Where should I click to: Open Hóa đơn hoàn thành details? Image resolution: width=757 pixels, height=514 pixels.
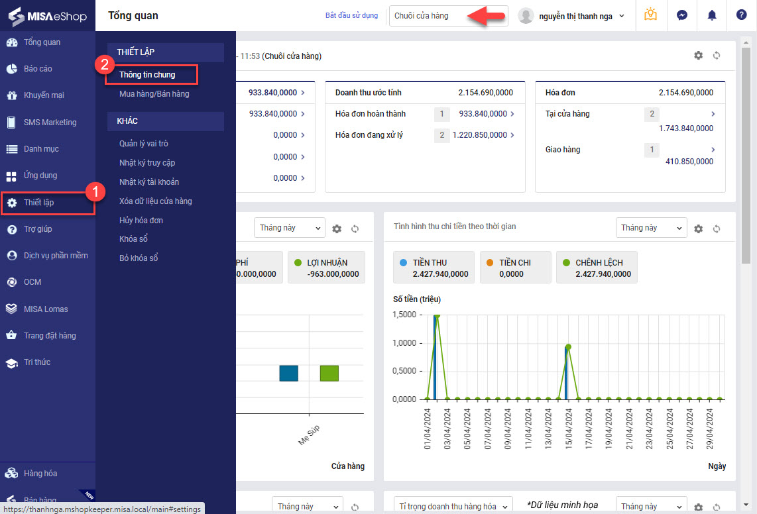click(512, 114)
